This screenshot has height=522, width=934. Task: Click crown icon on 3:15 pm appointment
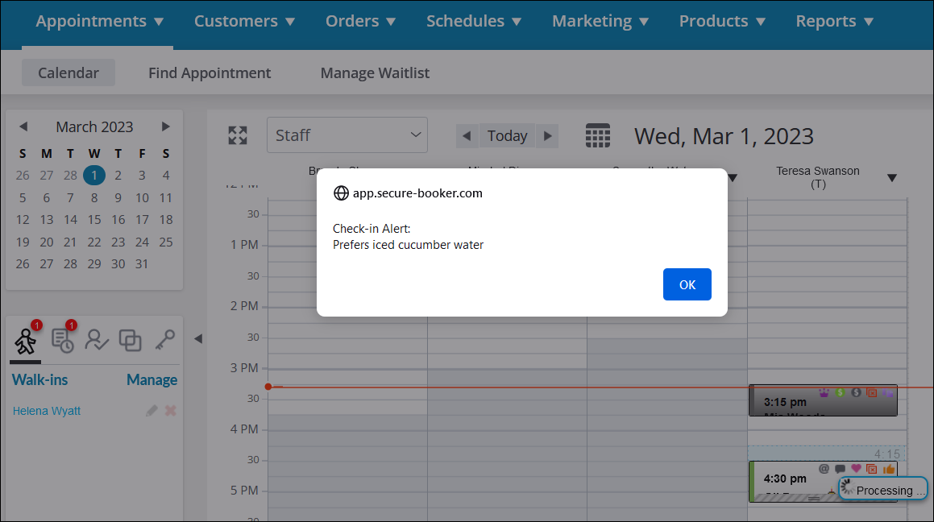(824, 393)
